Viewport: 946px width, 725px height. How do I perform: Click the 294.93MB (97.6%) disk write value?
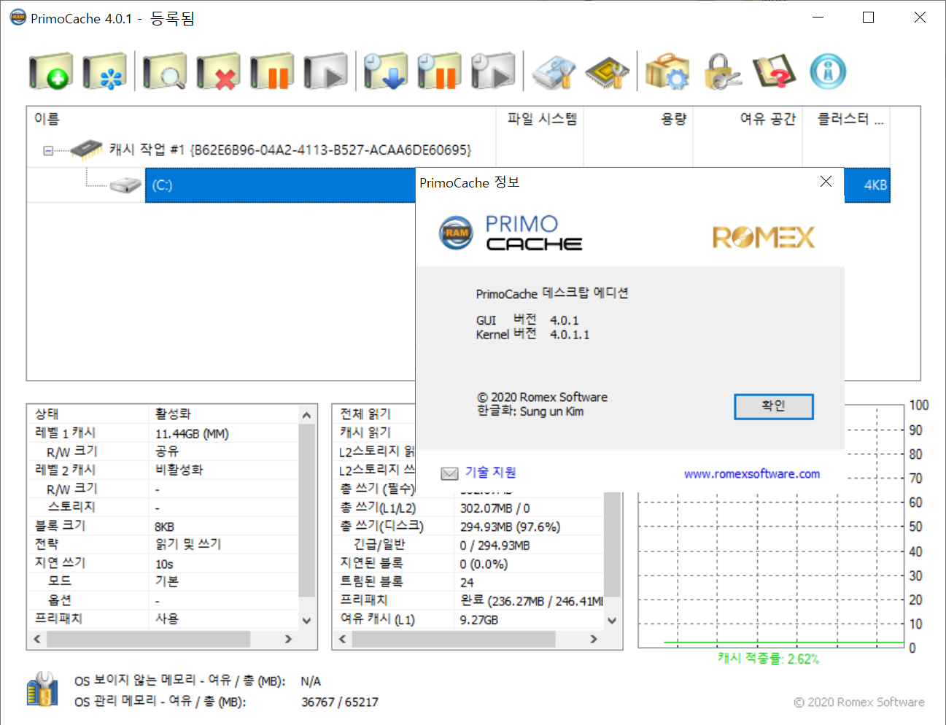pyautogui.click(x=510, y=527)
